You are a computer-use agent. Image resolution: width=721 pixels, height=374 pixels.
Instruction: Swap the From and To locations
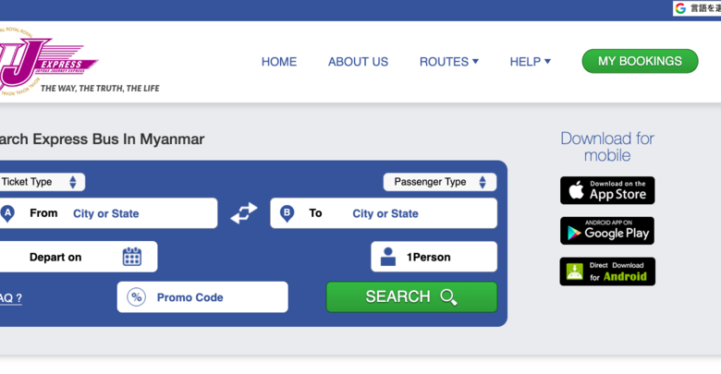(244, 213)
